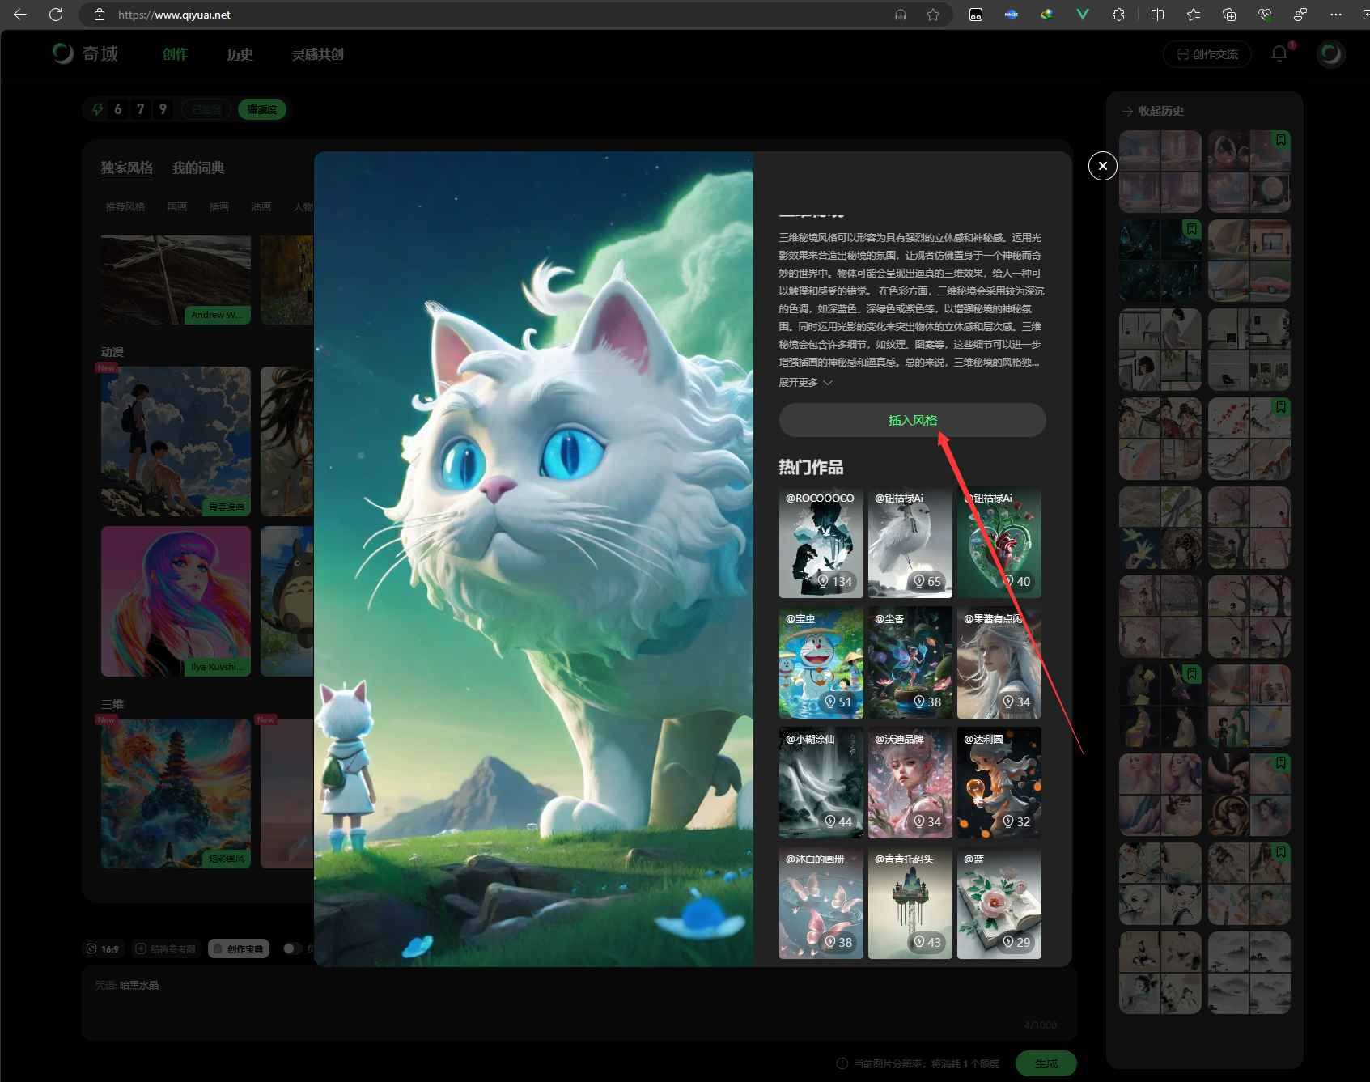Expand description with 展开更多
Viewport: 1370px width, 1082px height.
805,382
